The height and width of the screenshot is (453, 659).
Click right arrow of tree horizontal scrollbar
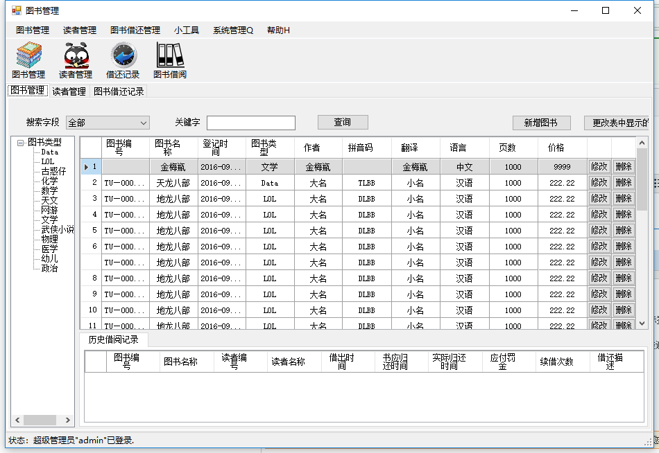click(68, 420)
